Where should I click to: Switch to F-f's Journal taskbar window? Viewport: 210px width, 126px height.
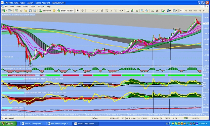[x=59, y=124]
